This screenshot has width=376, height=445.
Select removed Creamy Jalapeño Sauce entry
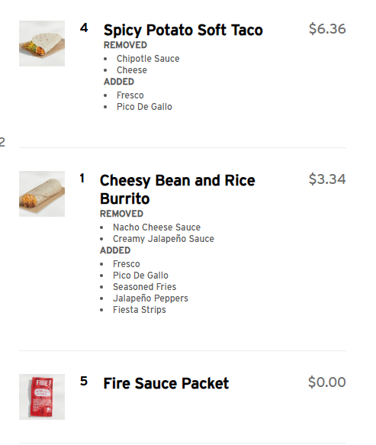click(163, 239)
